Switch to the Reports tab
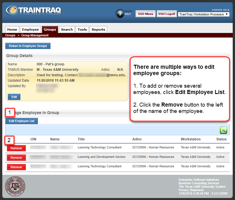This screenshot has width=235, height=200. tap(98, 29)
